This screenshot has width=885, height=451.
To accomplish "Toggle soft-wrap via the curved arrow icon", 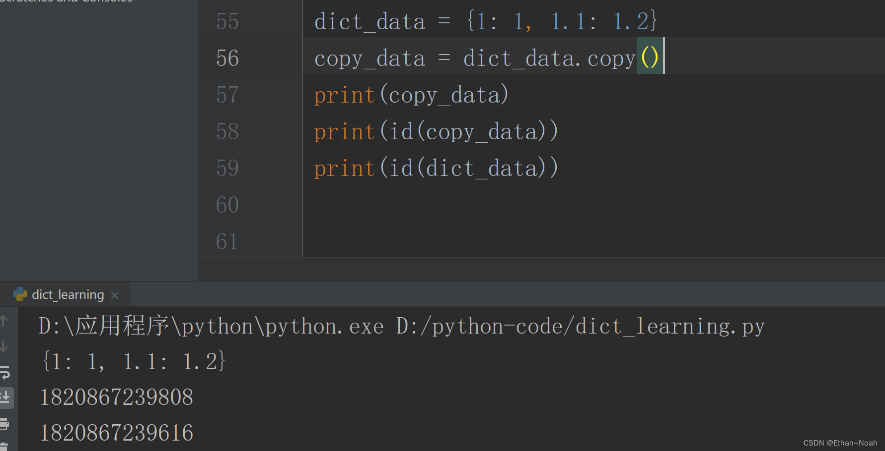I will coord(6,373).
